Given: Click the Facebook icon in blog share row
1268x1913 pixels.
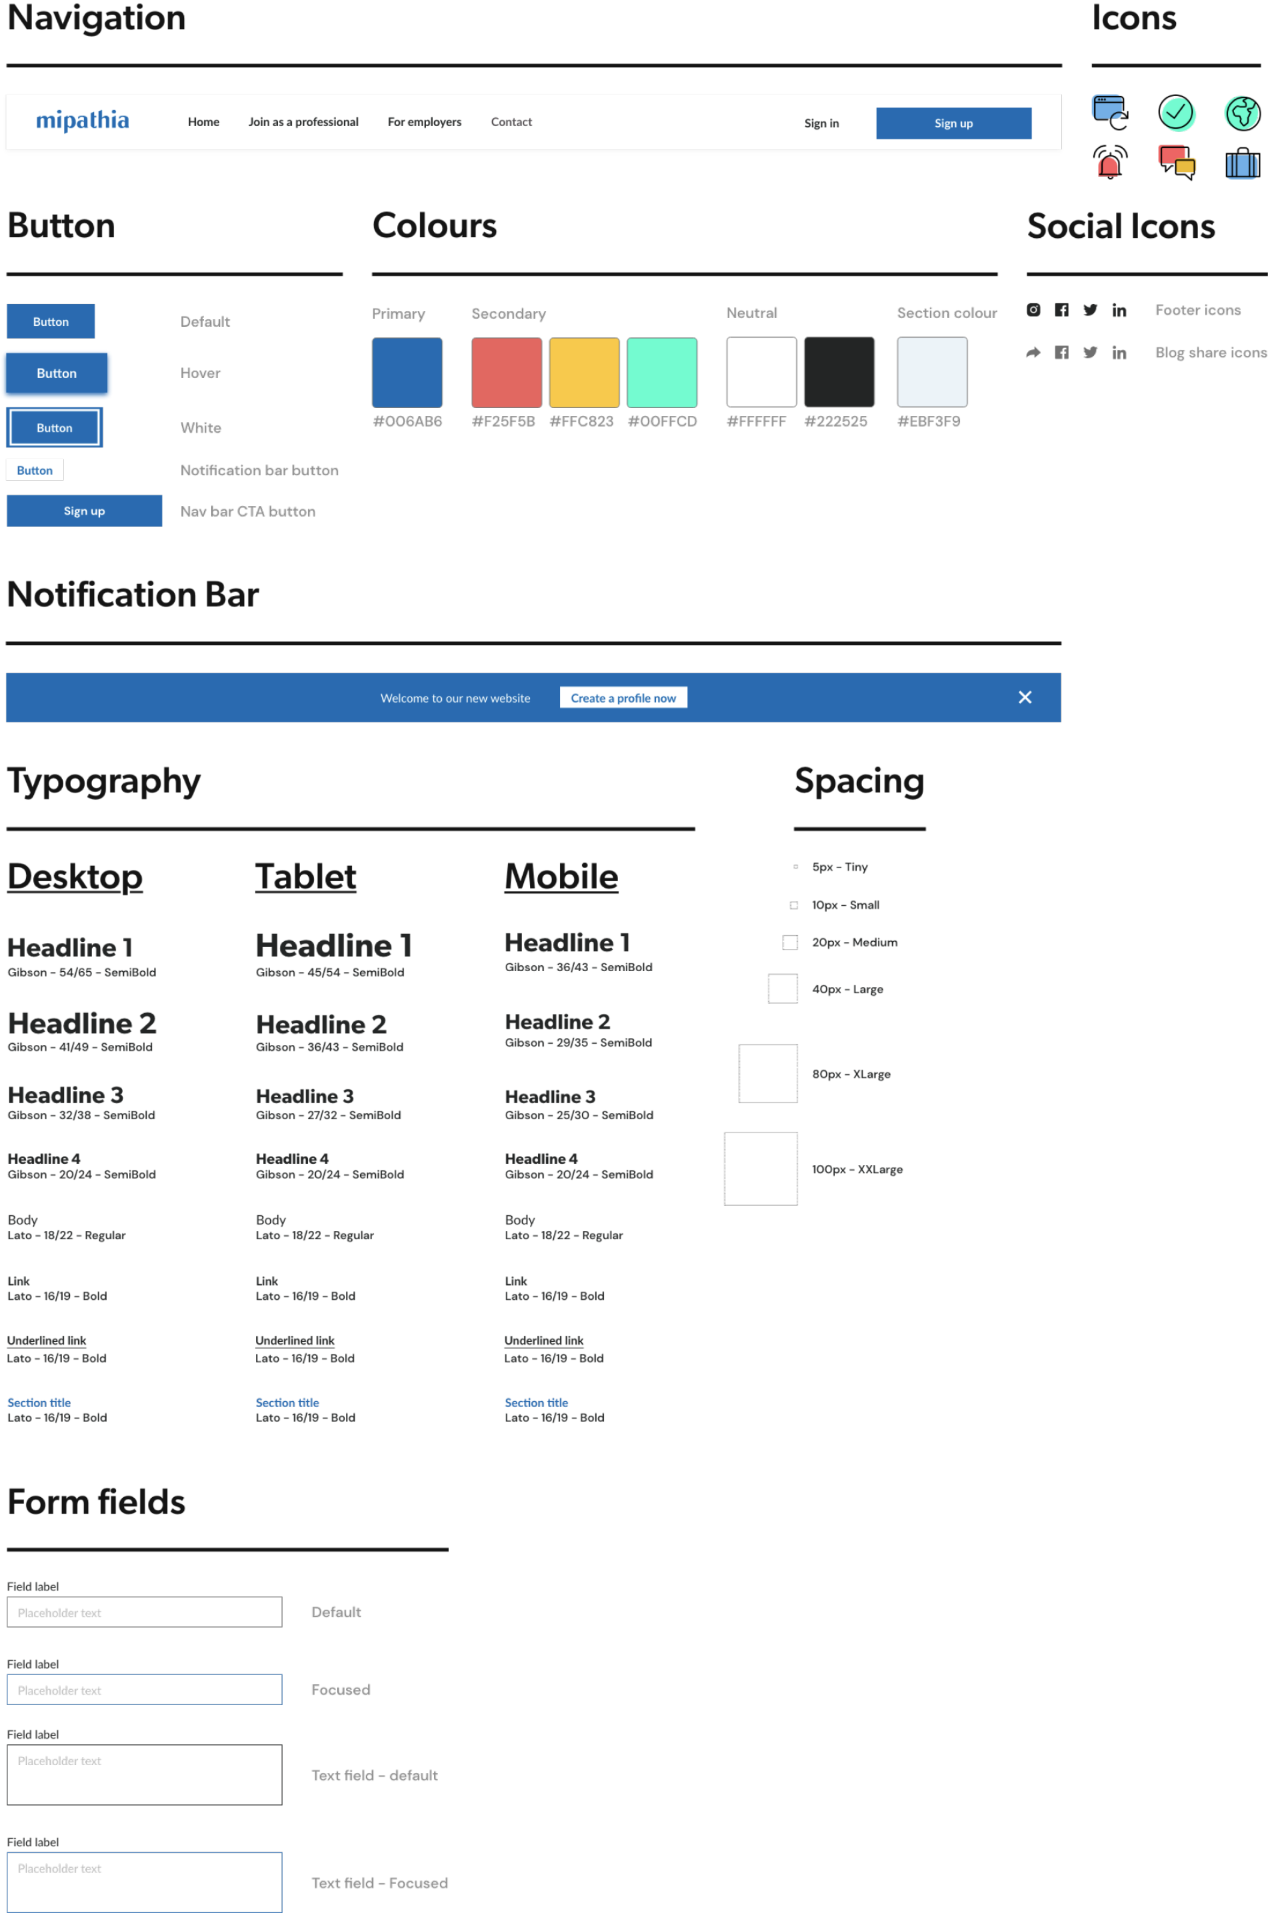Looking at the screenshot, I should click(1061, 352).
